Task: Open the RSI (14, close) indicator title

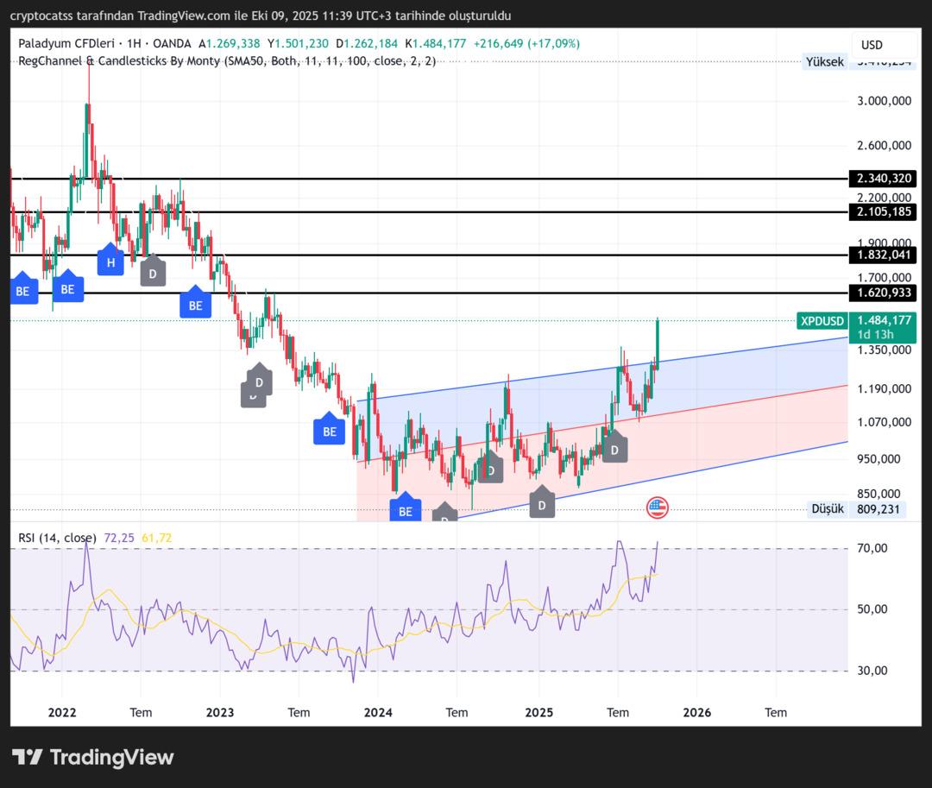Action: click(x=57, y=538)
